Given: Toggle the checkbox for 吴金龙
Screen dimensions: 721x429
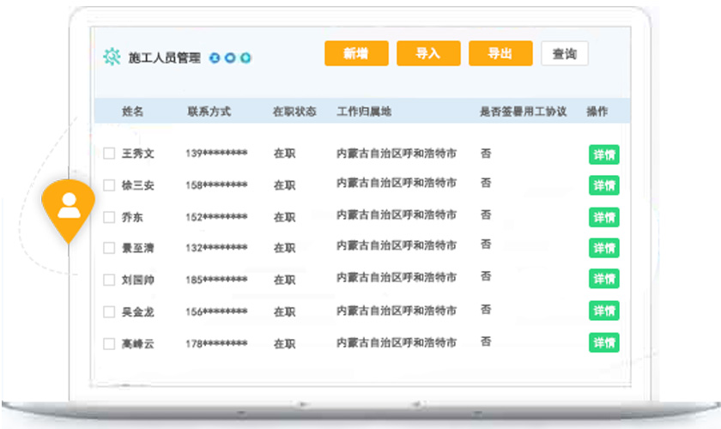Looking at the screenshot, I should pos(109,312).
